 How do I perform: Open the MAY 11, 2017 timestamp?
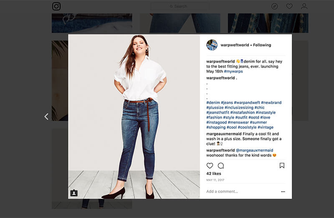click(215, 180)
